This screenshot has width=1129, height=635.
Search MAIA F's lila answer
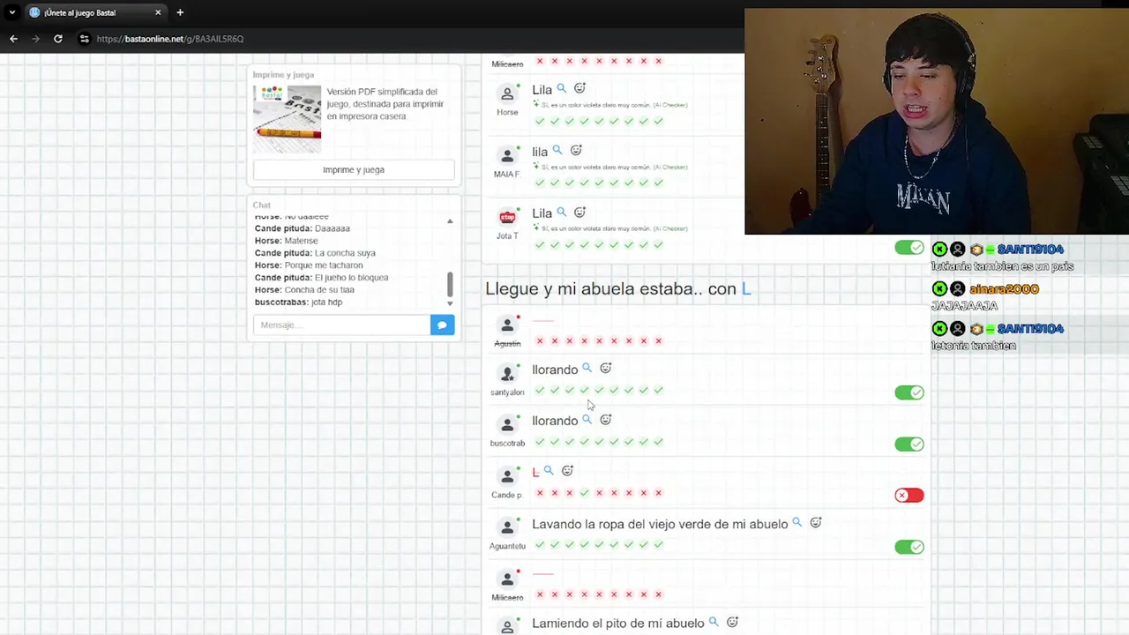click(557, 151)
